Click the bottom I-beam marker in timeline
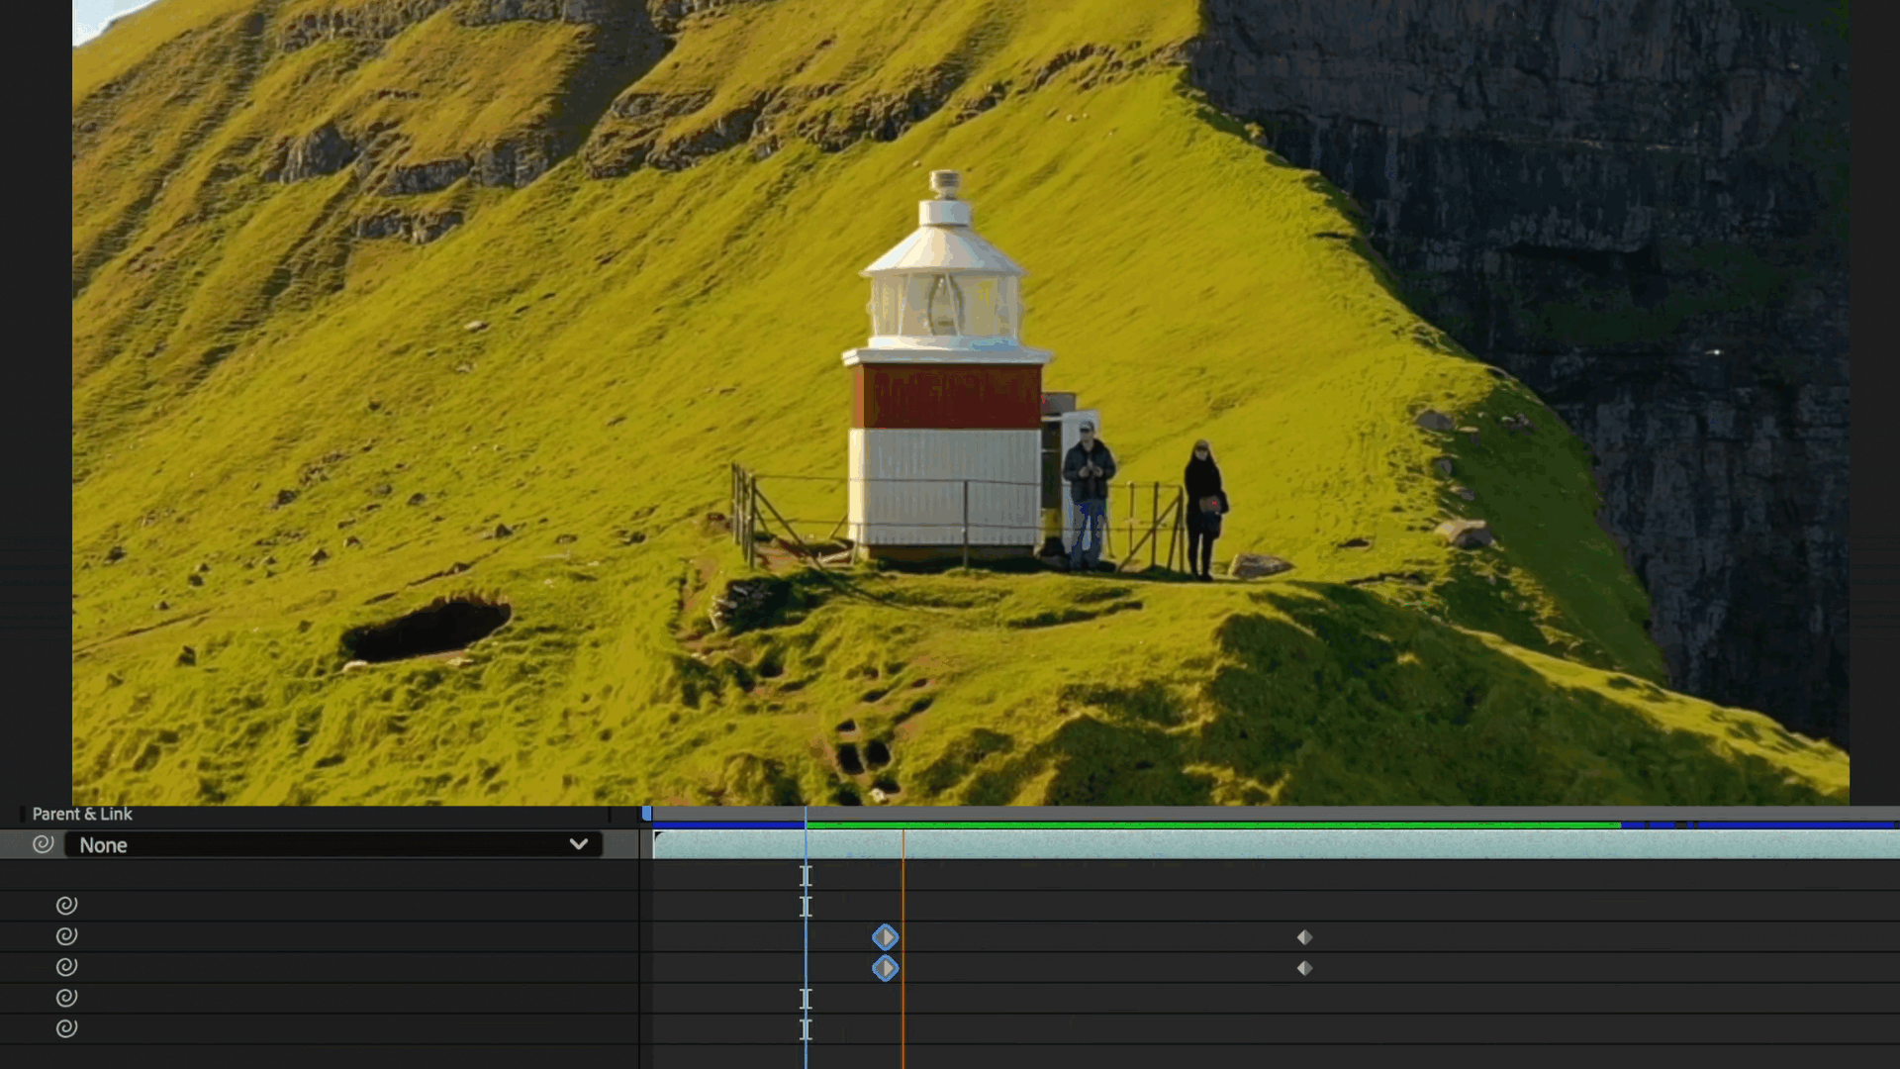The height and width of the screenshot is (1069, 1900). [x=806, y=1029]
